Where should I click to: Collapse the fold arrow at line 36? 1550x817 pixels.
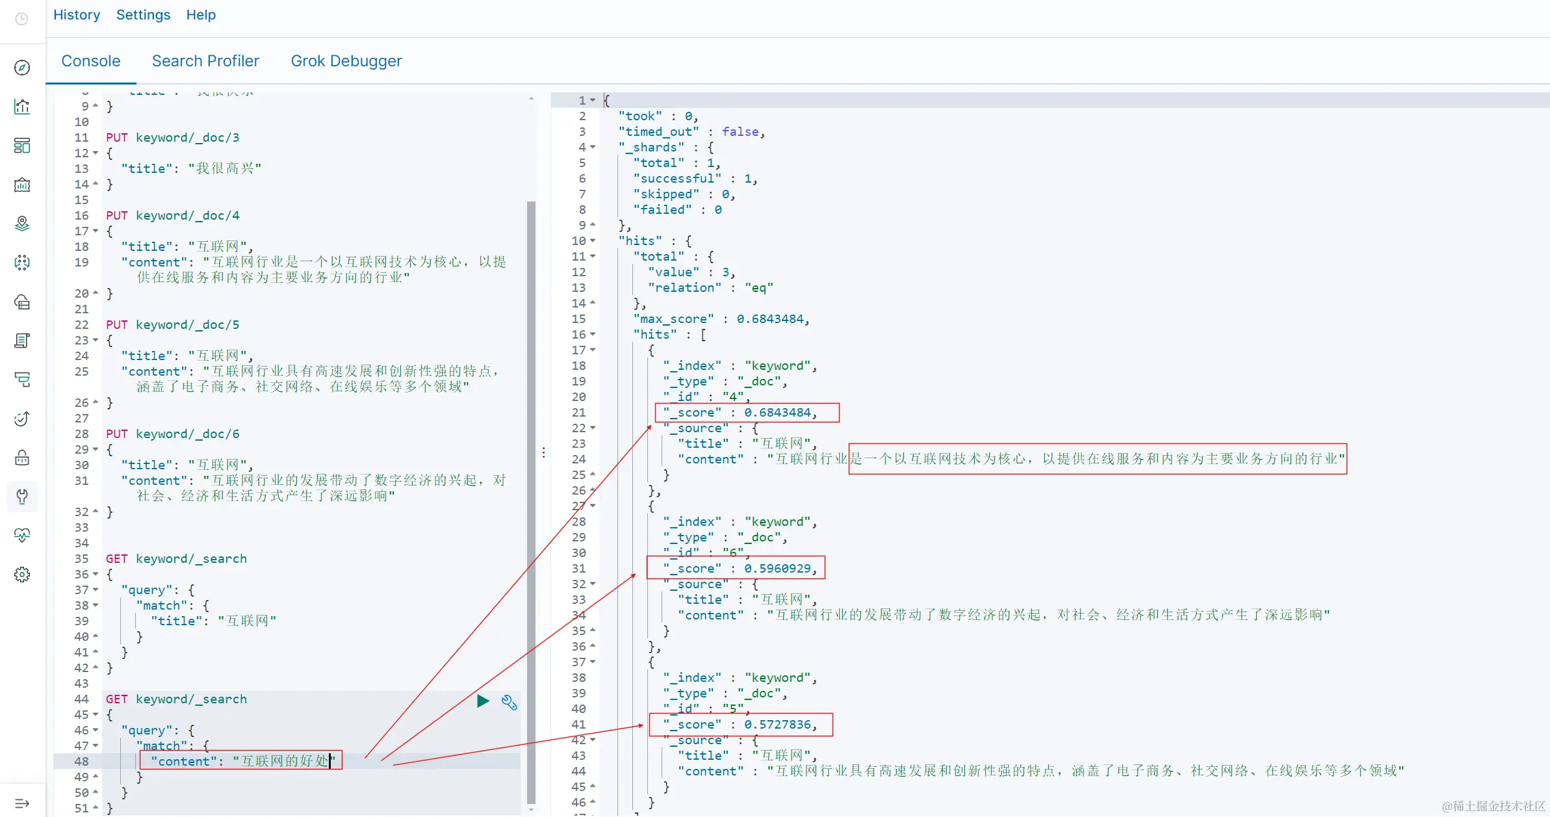click(x=96, y=575)
